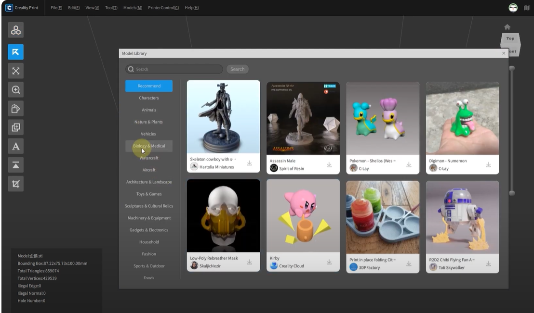Select the Characters category
534x313 pixels.
tap(149, 98)
